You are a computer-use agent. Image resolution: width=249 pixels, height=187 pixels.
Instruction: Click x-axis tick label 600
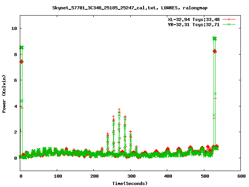click(x=242, y=176)
